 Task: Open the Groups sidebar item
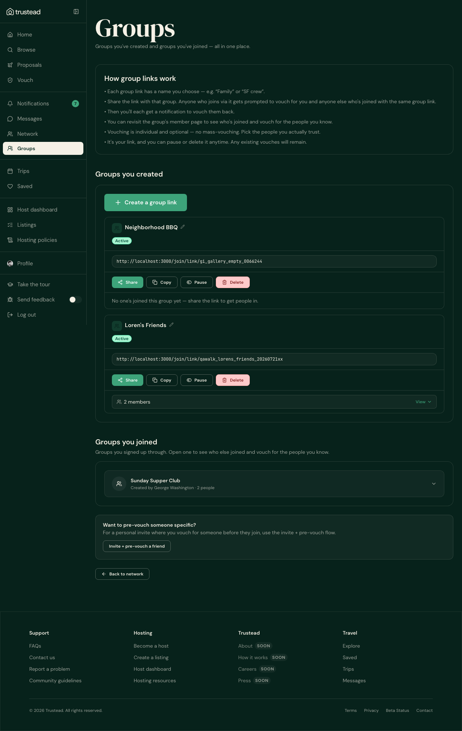tap(43, 148)
